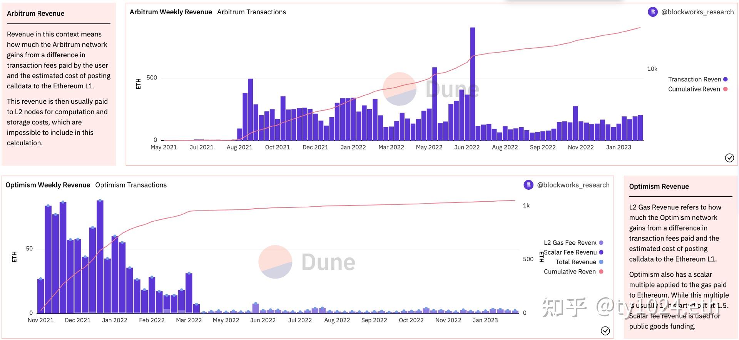
Task: Click the Blockworks logo on the Optimism chart
Action: coord(528,185)
